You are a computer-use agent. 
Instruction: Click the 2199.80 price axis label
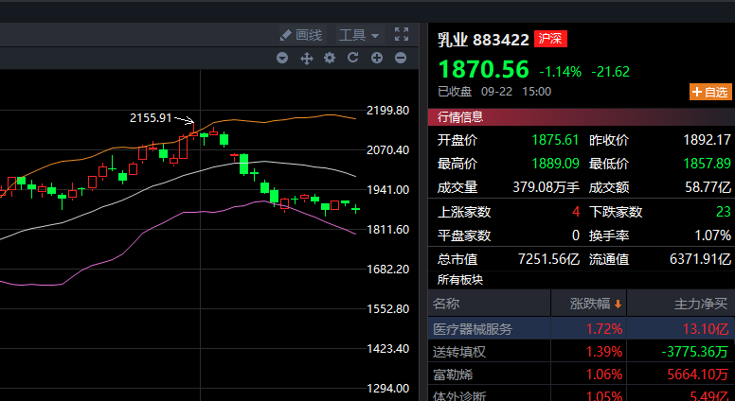[x=387, y=111]
